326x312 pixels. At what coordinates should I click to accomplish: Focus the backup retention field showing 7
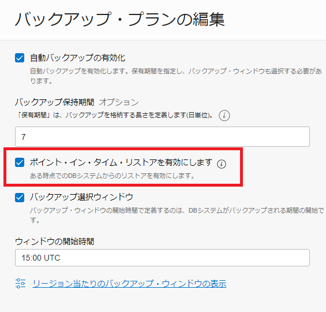[162, 136]
